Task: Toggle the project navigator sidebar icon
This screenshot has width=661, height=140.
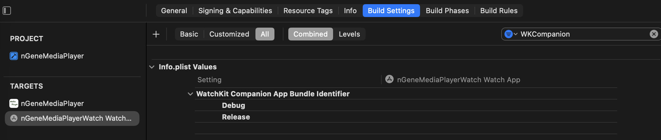Action: coord(7,11)
